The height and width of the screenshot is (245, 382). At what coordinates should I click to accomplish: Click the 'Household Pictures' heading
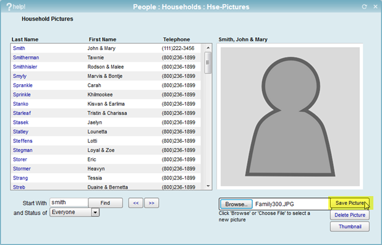pyautogui.click(x=47, y=19)
